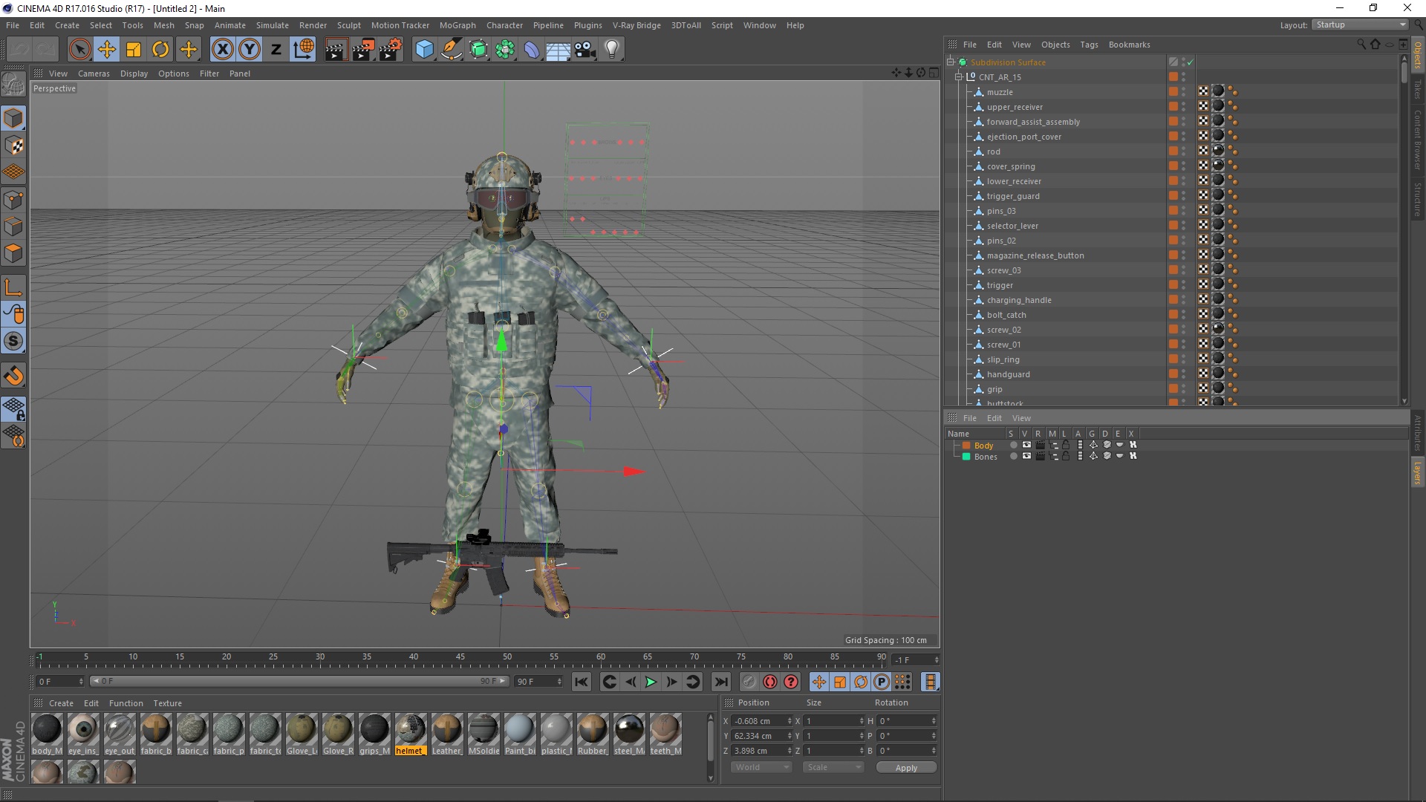Image resolution: width=1426 pixels, height=802 pixels.
Task: Go to start of animation
Action: (582, 682)
